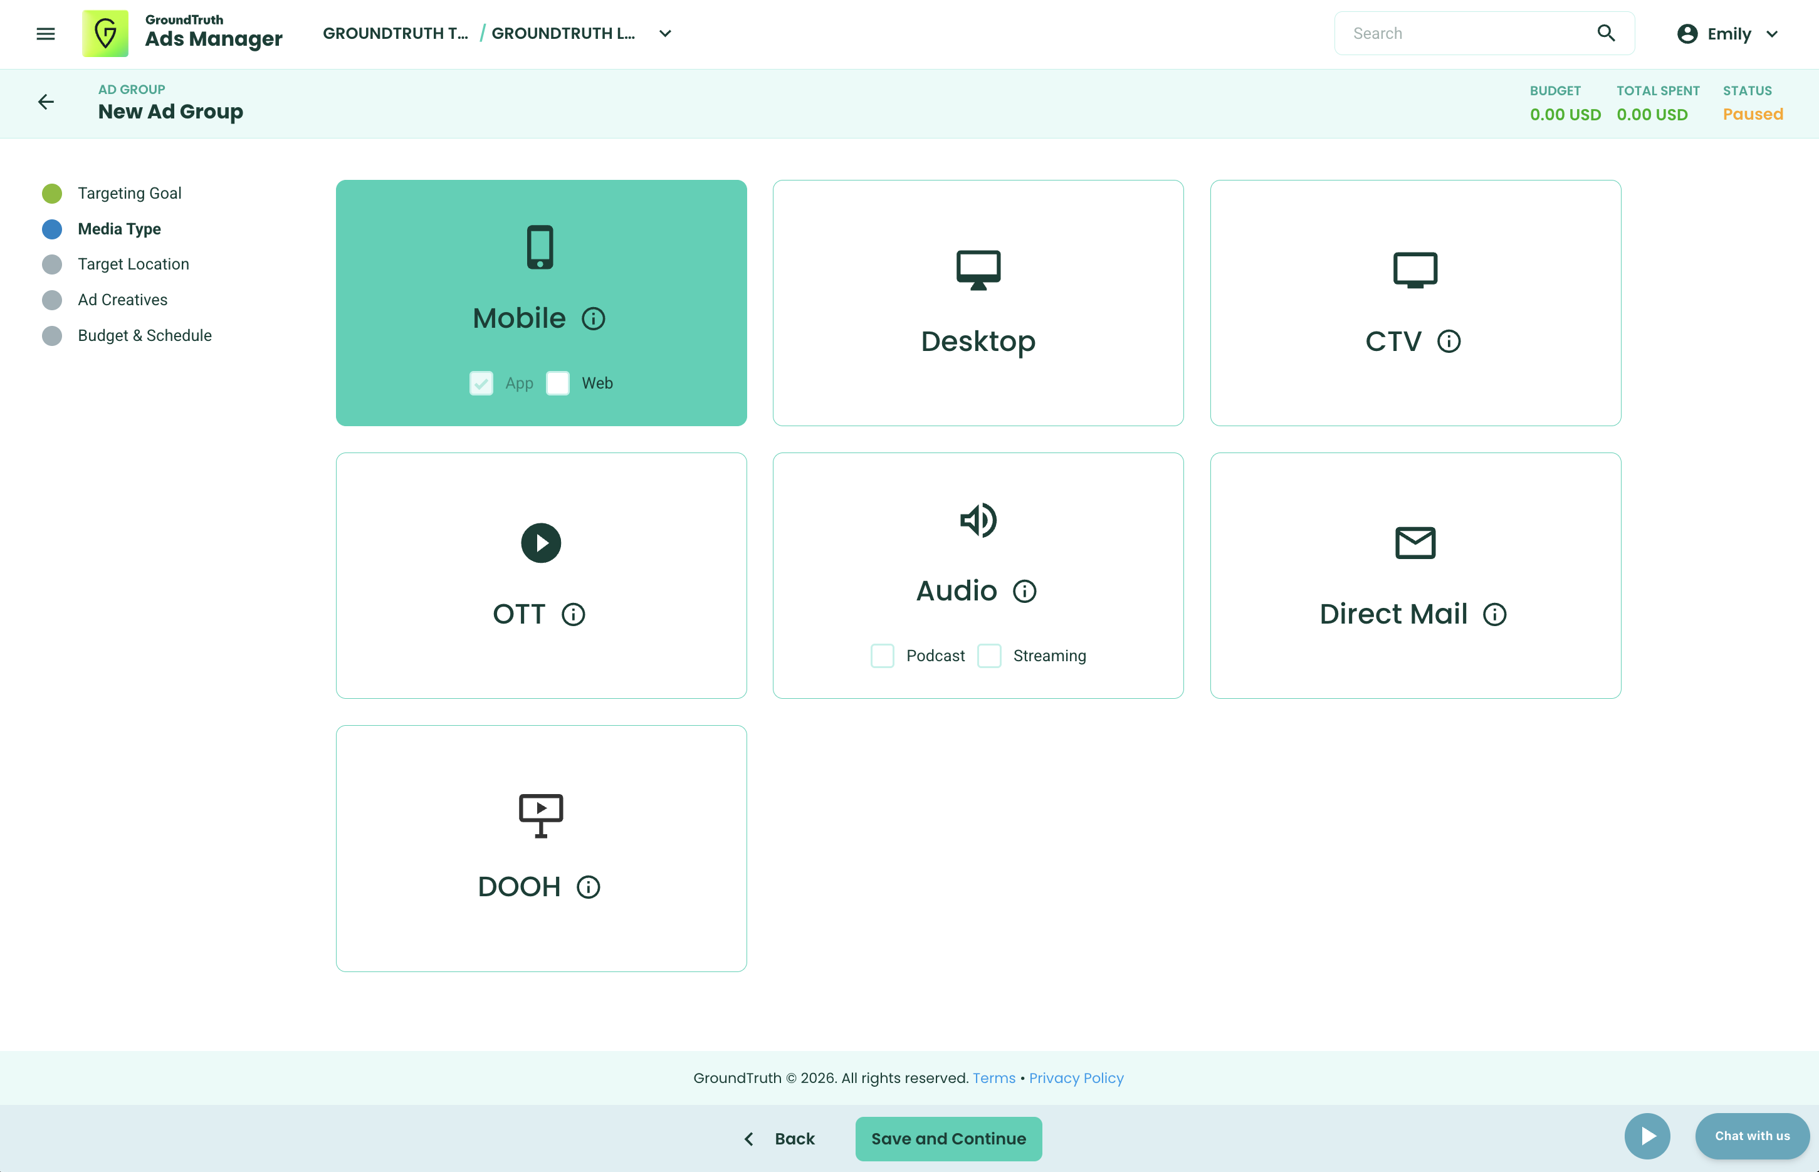Open the Privacy Policy link
Image resolution: width=1819 pixels, height=1172 pixels.
[1076, 1077]
